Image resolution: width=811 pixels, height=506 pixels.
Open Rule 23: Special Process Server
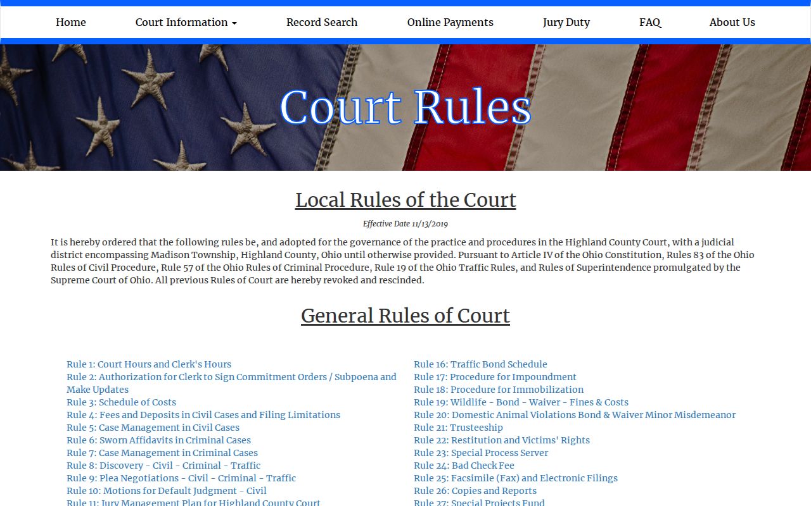(481, 453)
